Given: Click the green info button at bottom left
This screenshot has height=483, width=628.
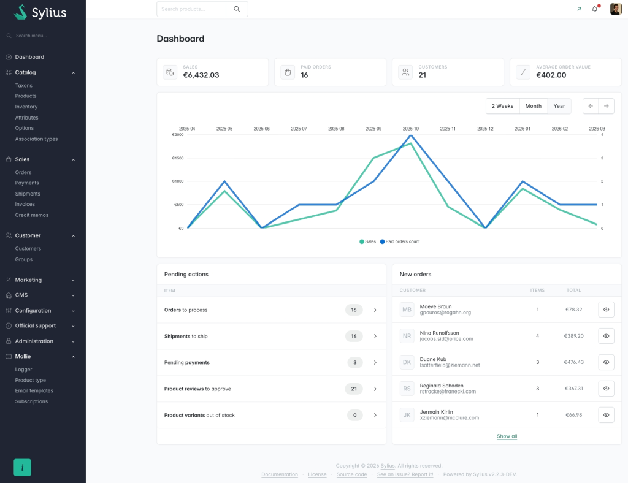Looking at the screenshot, I should point(22,467).
